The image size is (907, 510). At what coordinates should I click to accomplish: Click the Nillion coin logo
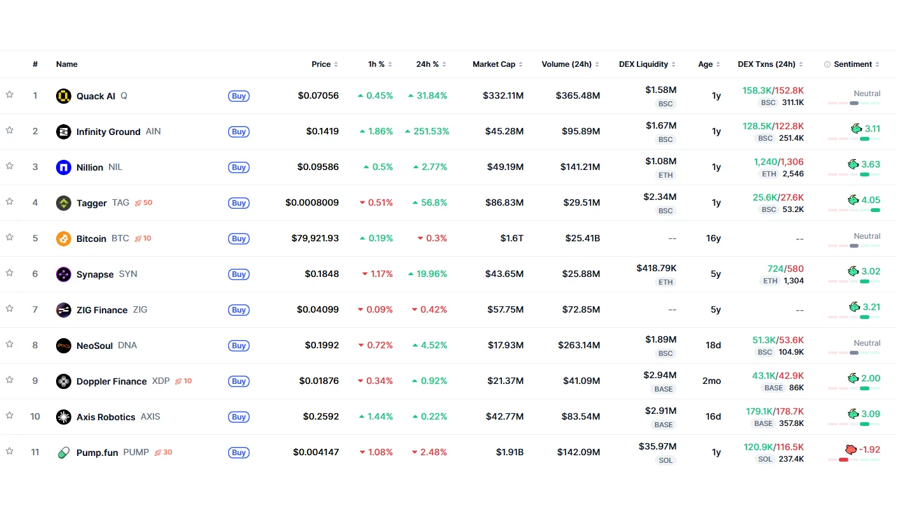[63, 167]
